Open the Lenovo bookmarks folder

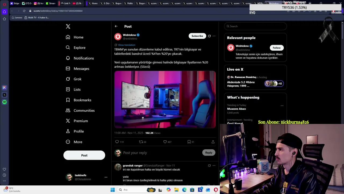point(17,18)
